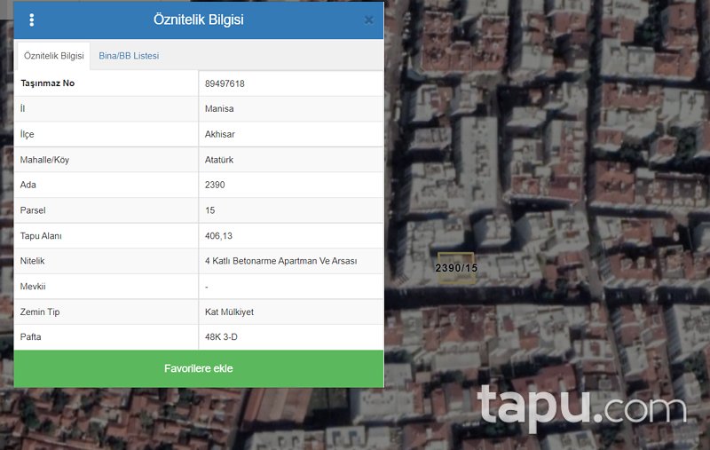Click the Pafta label

coord(30,336)
